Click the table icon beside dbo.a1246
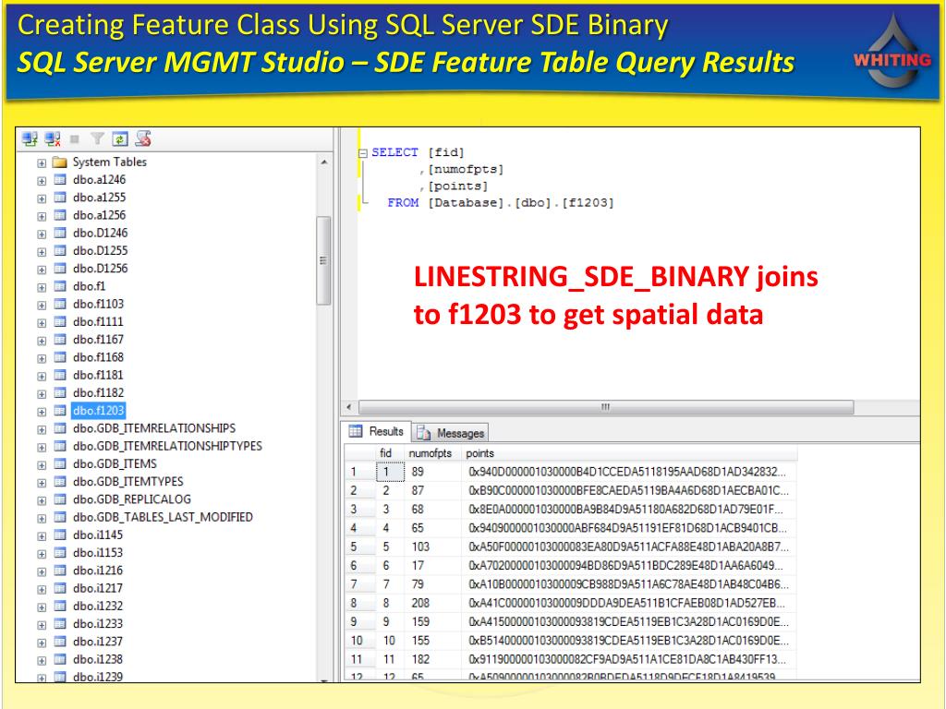This screenshot has height=709, width=946. click(60, 180)
